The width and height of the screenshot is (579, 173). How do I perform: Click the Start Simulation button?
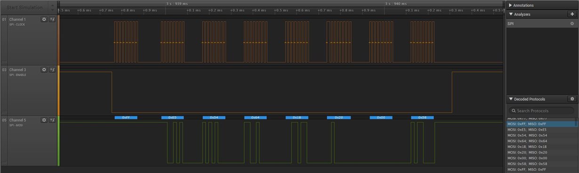pyautogui.click(x=24, y=8)
